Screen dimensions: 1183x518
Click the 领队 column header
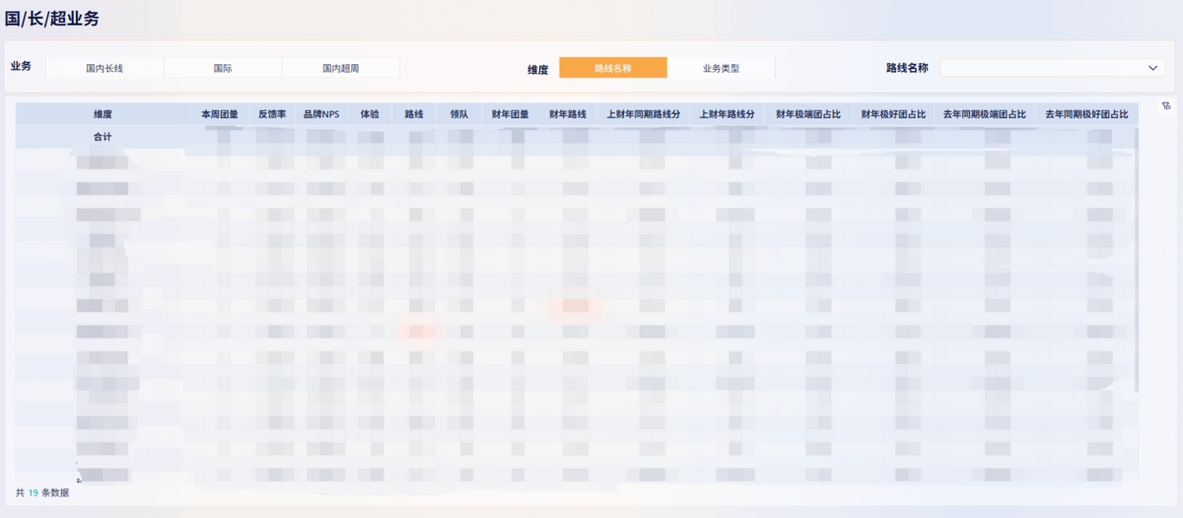tap(458, 114)
